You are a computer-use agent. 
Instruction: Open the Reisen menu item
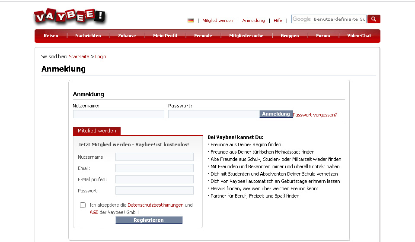pos(51,36)
